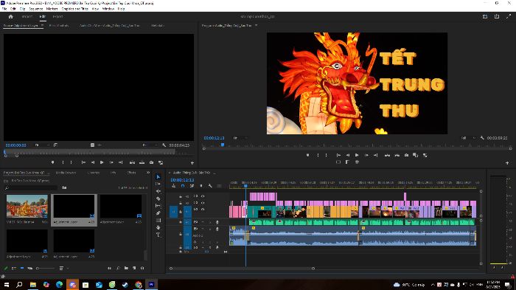Image resolution: width=516 pixels, height=290 pixels.
Task: Toggle project writable pencil icon
Action: click(x=6, y=269)
